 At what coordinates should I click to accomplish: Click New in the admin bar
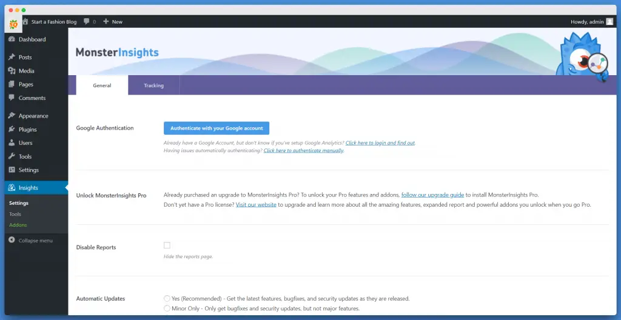[x=117, y=22]
